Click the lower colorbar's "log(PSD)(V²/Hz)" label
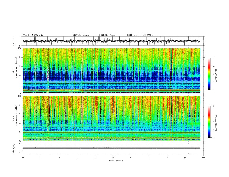 (217, 123)
